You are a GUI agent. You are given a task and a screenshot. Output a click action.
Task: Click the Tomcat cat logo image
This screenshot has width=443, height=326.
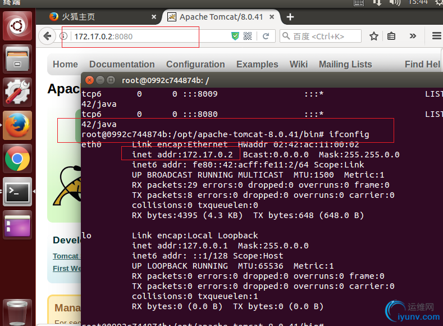[x=67, y=185]
